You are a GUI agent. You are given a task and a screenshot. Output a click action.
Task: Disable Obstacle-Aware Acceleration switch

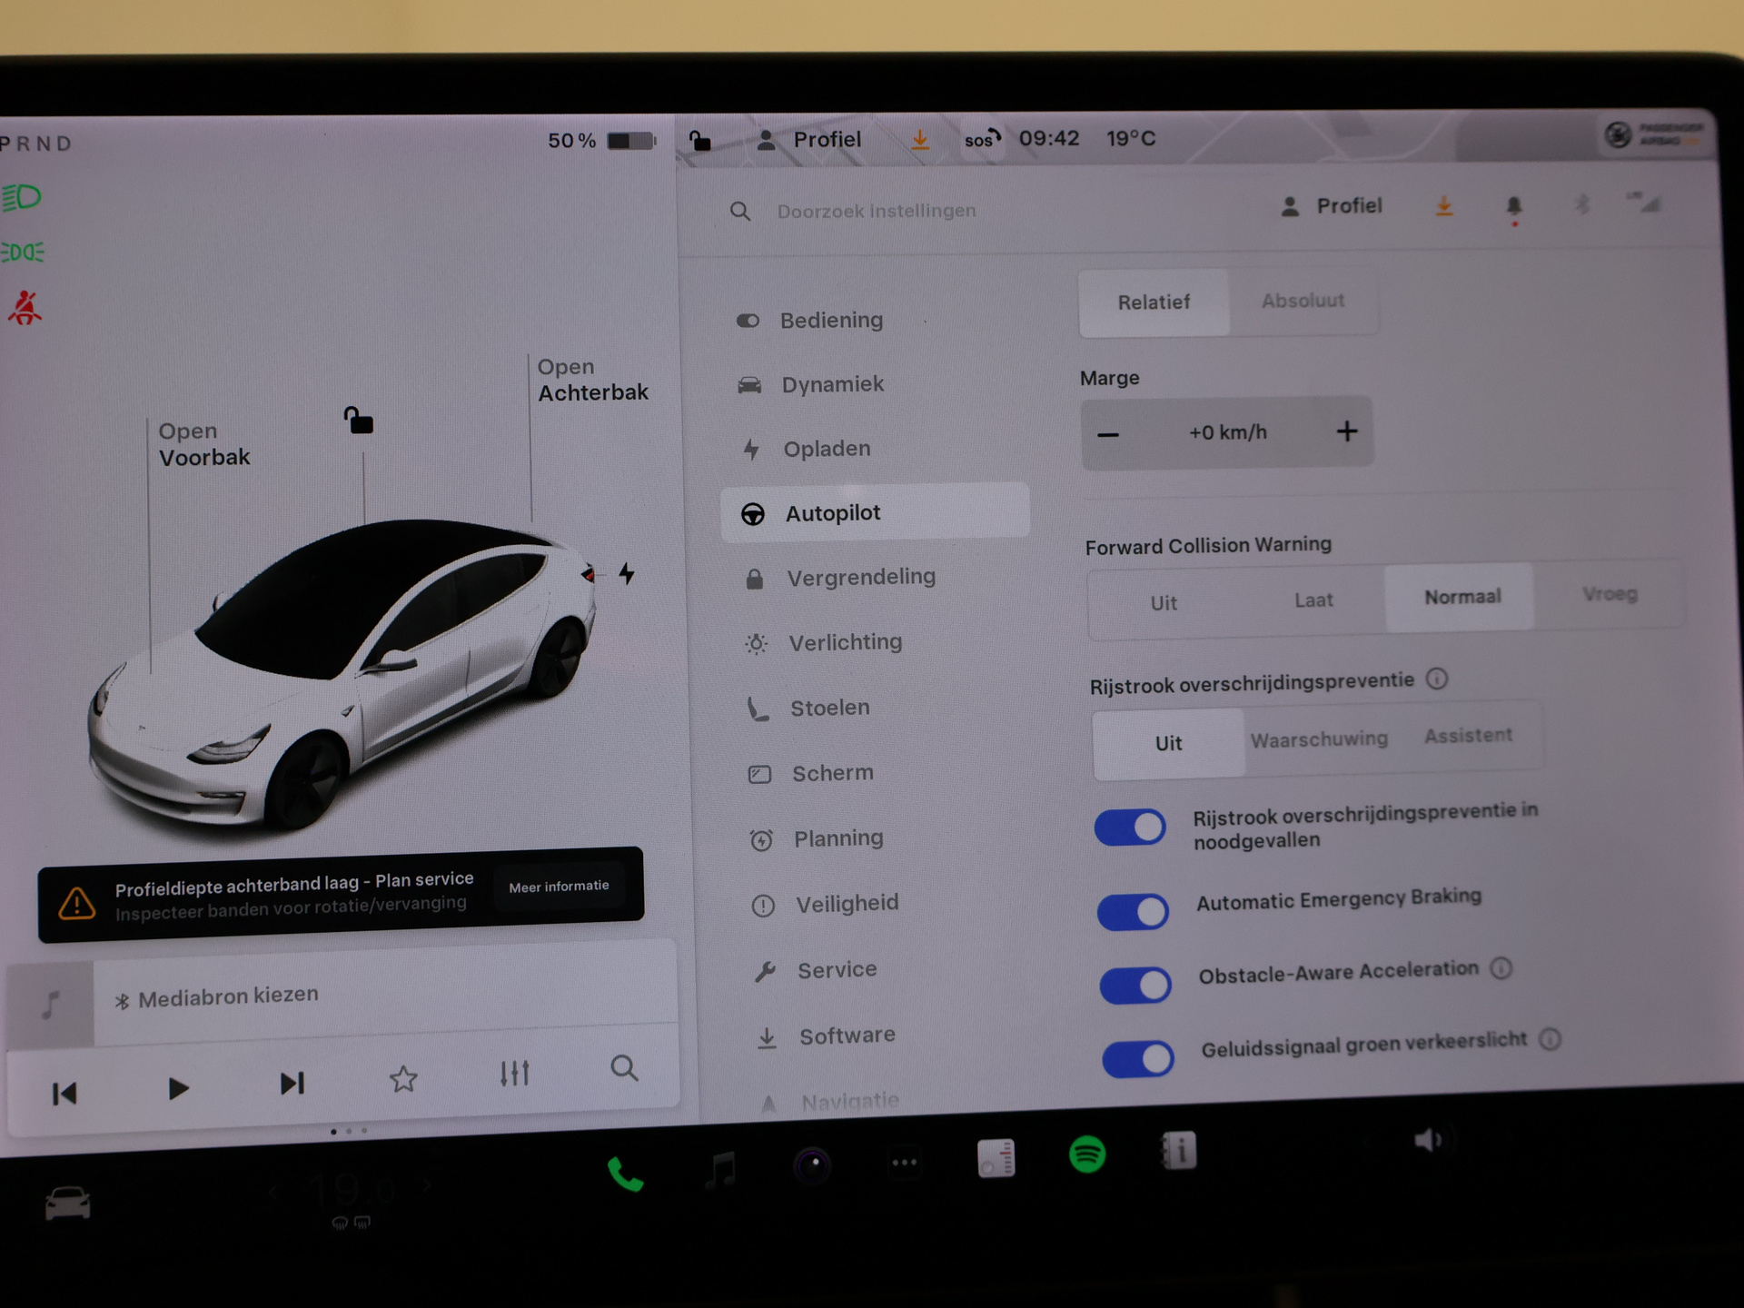1135,985
